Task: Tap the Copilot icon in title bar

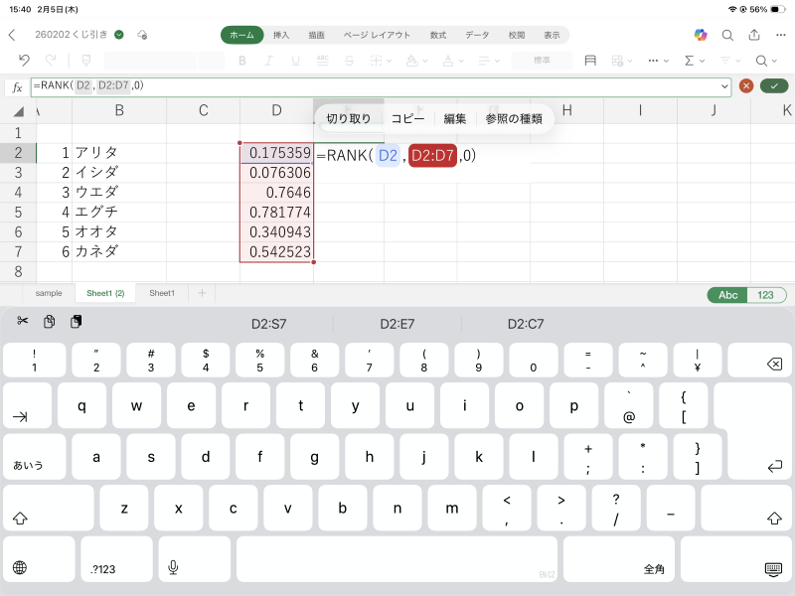Action: click(701, 35)
